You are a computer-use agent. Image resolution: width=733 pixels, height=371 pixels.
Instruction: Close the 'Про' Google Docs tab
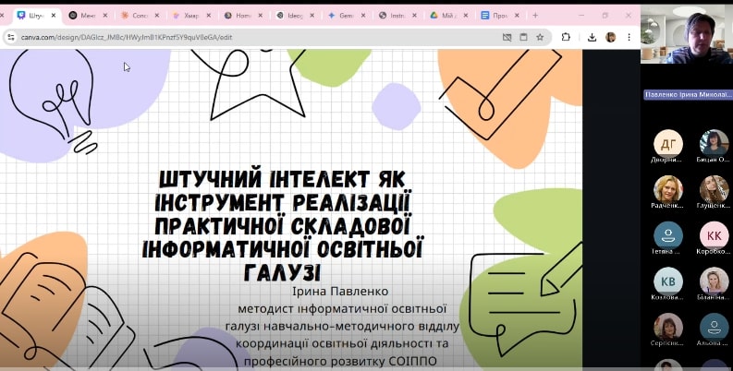pyautogui.click(x=517, y=16)
